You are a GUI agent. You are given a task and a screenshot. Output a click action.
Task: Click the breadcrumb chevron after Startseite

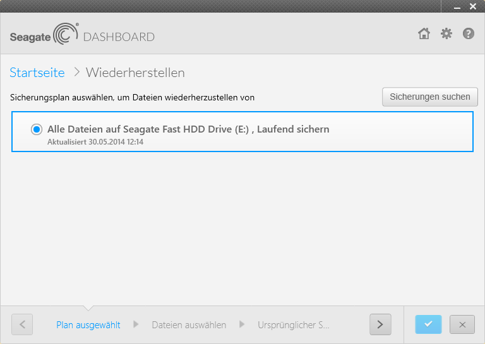coord(76,73)
